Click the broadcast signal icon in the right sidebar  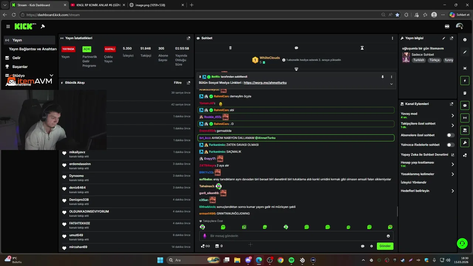pyautogui.click(x=465, y=118)
